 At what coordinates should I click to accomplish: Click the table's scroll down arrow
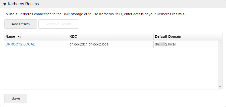coord(220,87)
